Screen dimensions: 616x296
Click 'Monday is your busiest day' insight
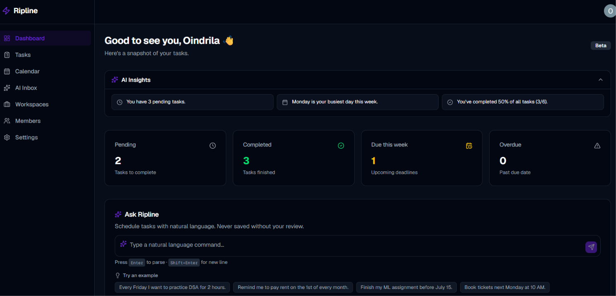tap(358, 102)
